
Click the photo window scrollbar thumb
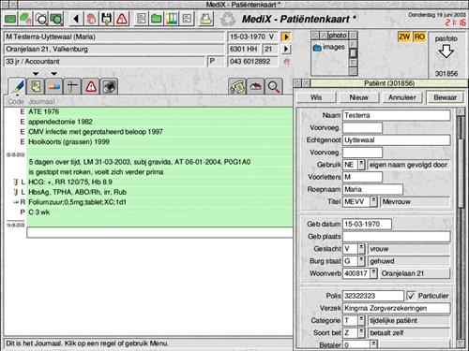[x=353, y=53]
